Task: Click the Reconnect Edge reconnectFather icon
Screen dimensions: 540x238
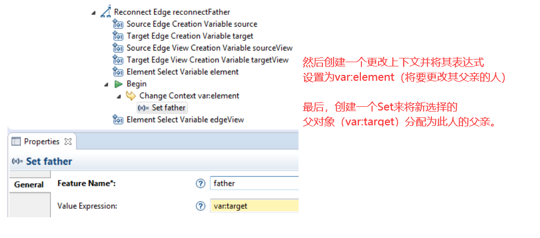Action: [x=106, y=12]
